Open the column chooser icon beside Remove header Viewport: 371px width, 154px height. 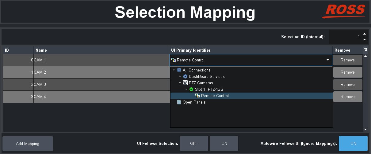365,50
